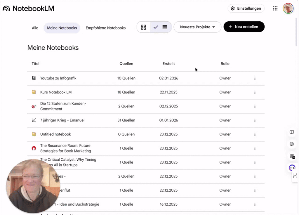Click the Kurs Notebook LM notebook icon

click(x=34, y=92)
